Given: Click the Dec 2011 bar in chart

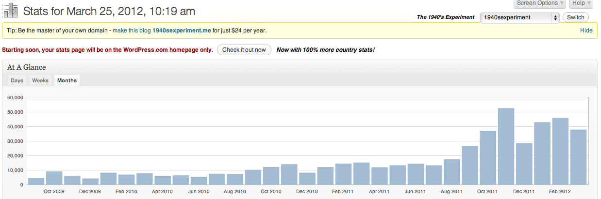Looking at the screenshot, I should [x=524, y=164].
